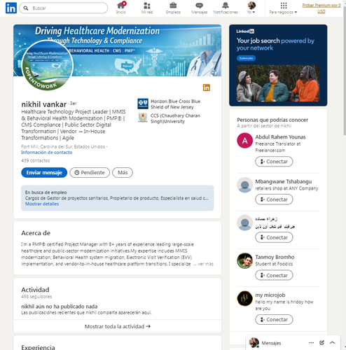
Task: Open Información de contacto link
Action: coord(47,153)
